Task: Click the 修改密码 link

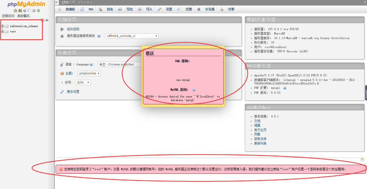Action: pos(73,29)
